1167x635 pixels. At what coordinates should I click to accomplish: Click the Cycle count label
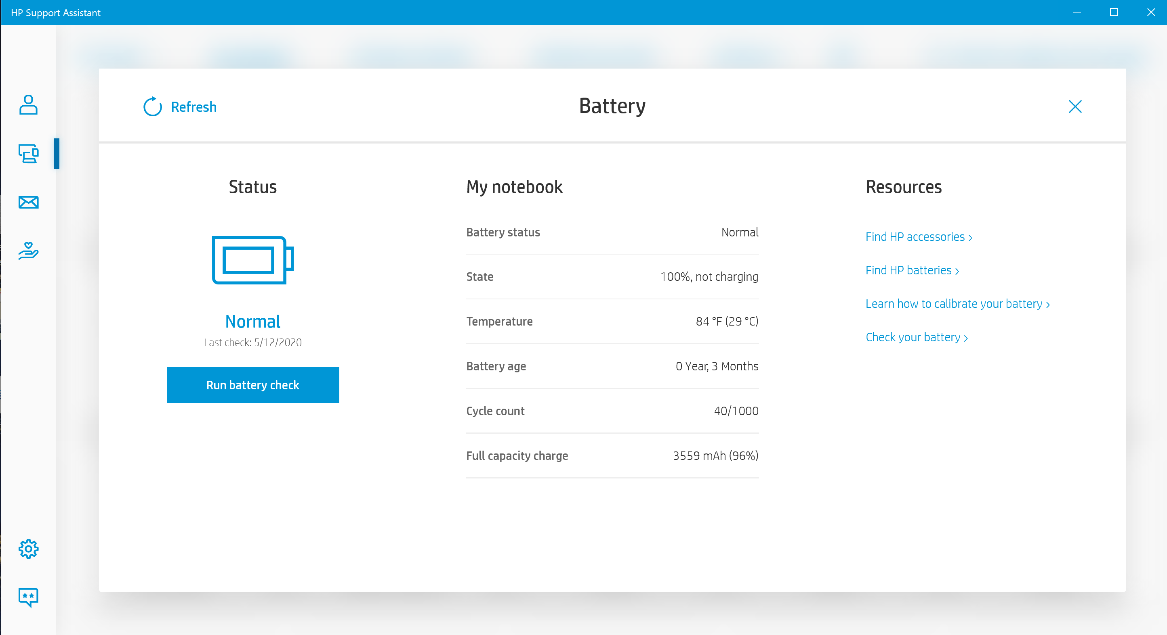[x=495, y=411]
